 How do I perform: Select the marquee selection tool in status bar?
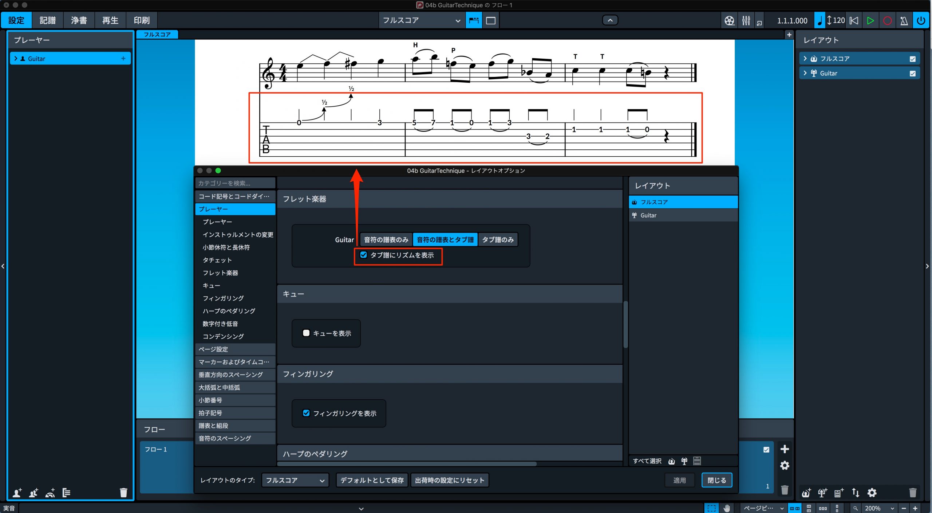(x=711, y=508)
